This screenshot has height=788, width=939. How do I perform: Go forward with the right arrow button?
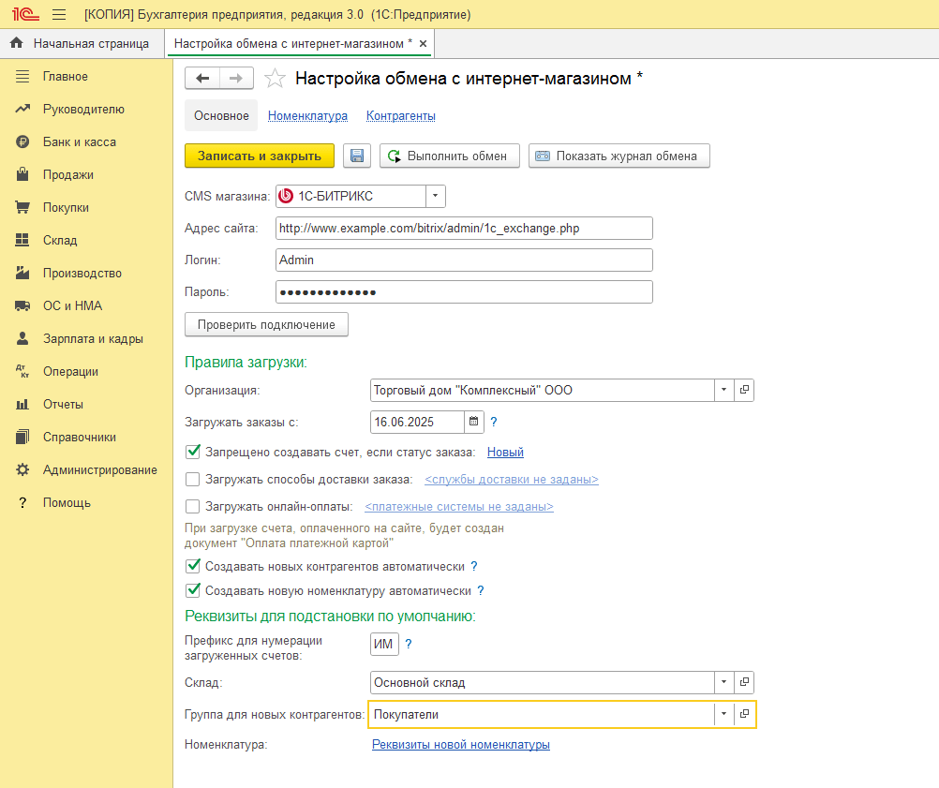(x=236, y=78)
